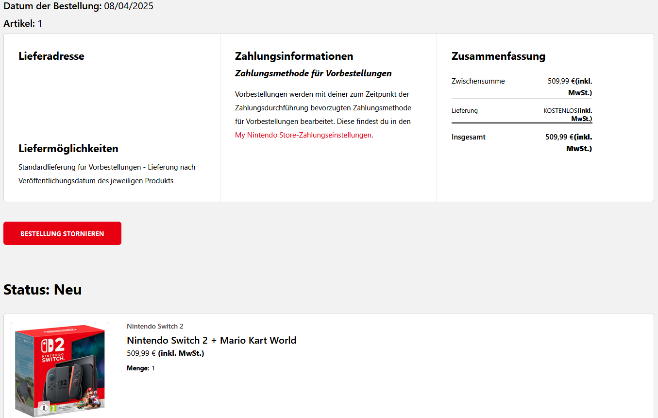Click the Artikel: 1 line
658x418 pixels.
[23, 23]
